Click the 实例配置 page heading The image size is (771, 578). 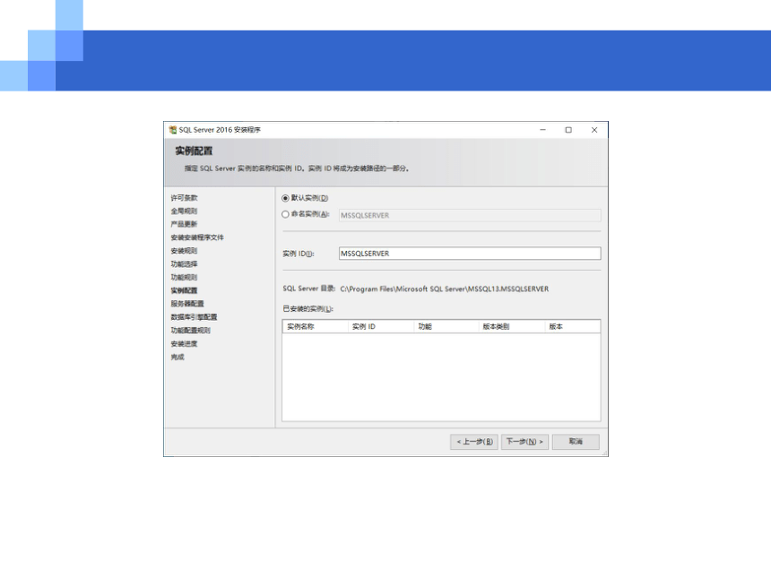click(194, 151)
